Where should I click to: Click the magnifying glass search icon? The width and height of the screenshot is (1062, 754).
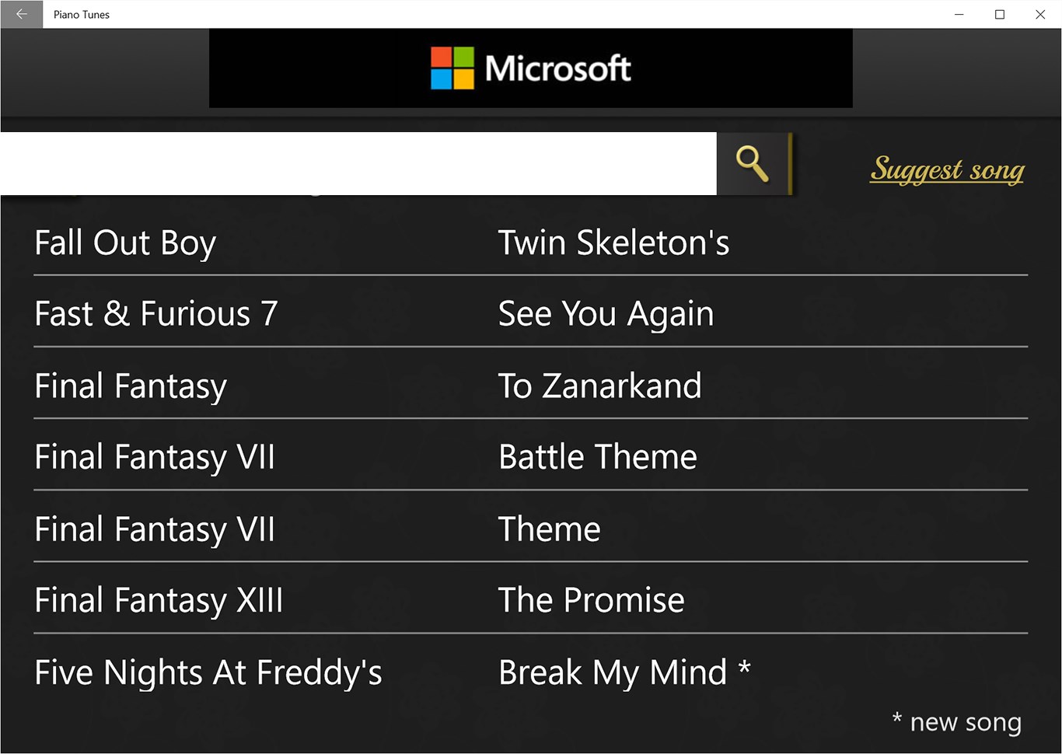pyautogui.click(x=751, y=163)
